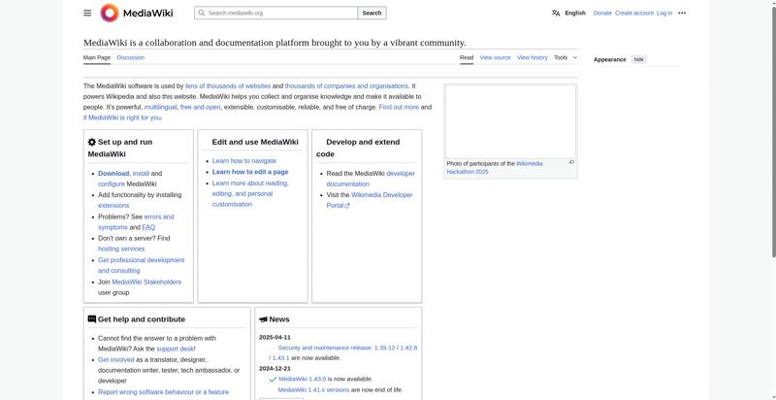Switch to the Discussion tab

pos(131,58)
